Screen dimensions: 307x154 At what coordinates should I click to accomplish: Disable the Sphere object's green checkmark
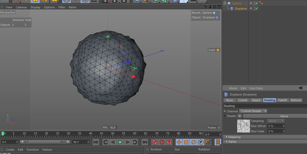click(x=257, y=3)
